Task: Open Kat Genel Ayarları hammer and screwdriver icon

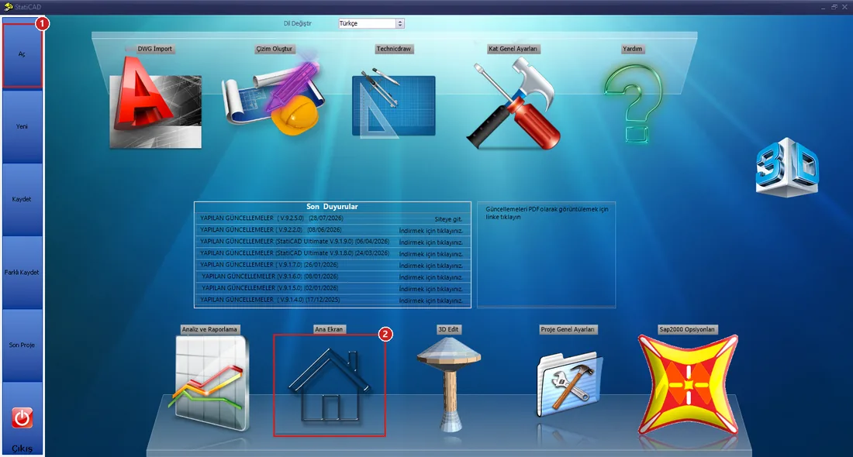Action: [513, 103]
